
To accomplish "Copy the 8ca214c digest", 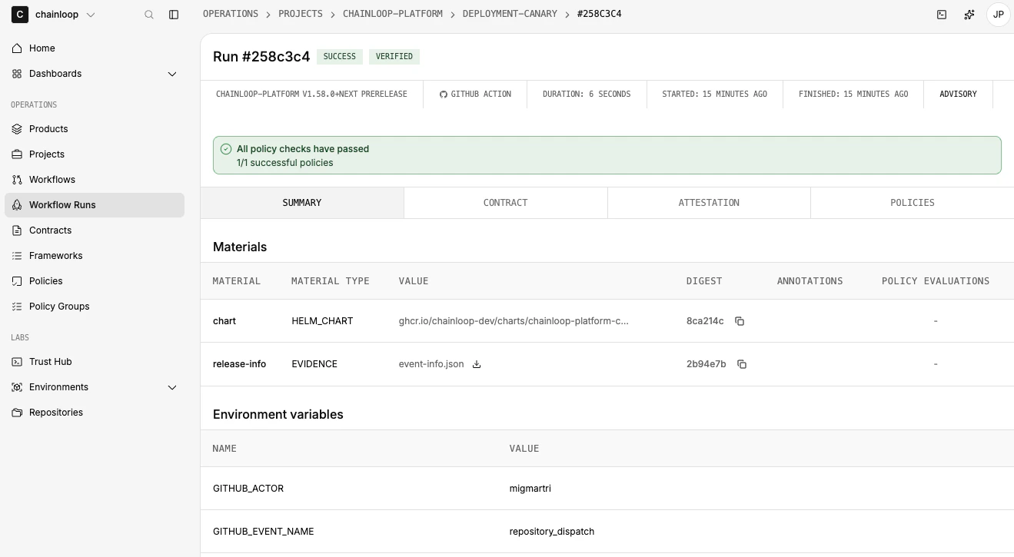I will [740, 321].
